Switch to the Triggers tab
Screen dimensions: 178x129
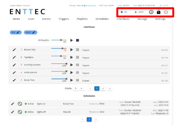point(64,19)
